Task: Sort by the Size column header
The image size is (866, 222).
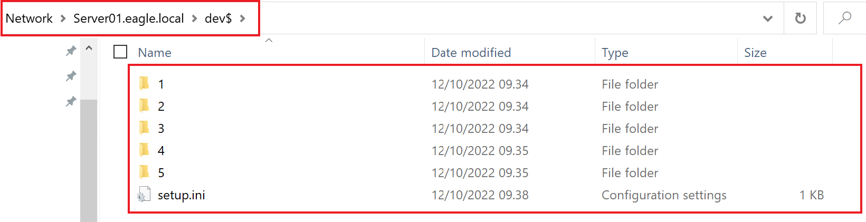Action: click(x=755, y=53)
